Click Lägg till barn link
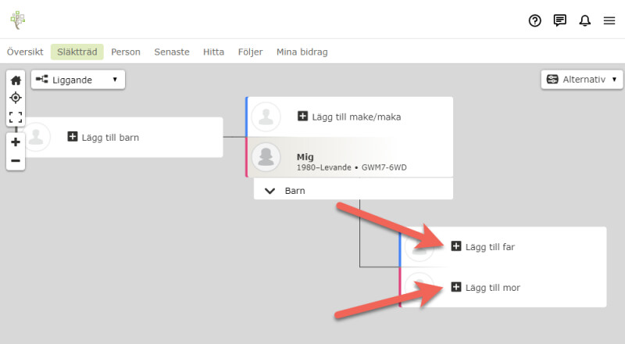This screenshot has height=344, width=625. tap(110, 138)
